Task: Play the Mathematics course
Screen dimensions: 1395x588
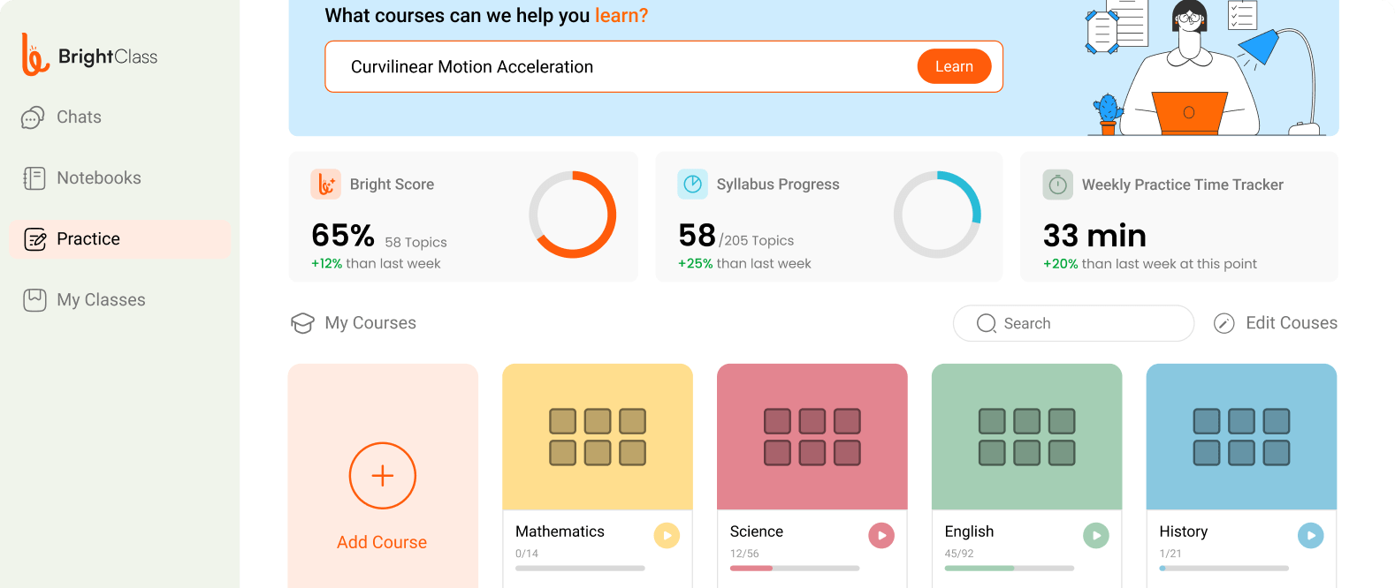Action: pyautogui.click(x=667, y=536)
